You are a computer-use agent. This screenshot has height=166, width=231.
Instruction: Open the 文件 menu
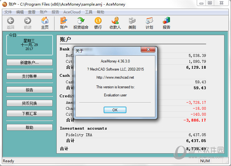8,12
